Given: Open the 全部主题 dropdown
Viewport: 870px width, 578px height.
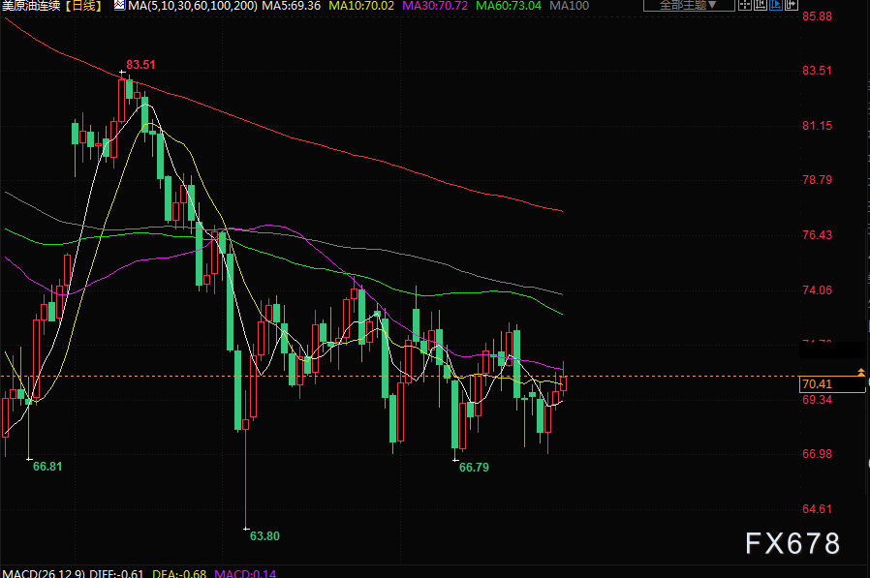Looking at the screenshot, I should pyautogui.click(x=684, y=6).
